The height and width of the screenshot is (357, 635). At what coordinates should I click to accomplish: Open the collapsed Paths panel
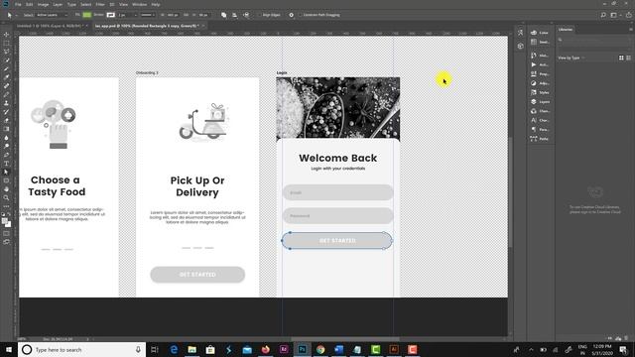(540, 139)
